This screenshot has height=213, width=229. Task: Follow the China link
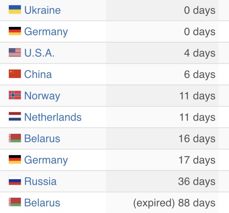[x=38, y=74]
